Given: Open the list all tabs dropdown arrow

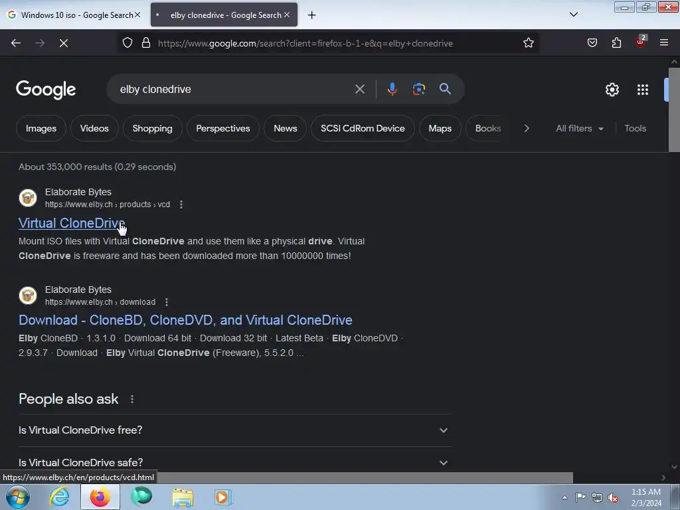Looking at the screenshot, I should point(574,15).
